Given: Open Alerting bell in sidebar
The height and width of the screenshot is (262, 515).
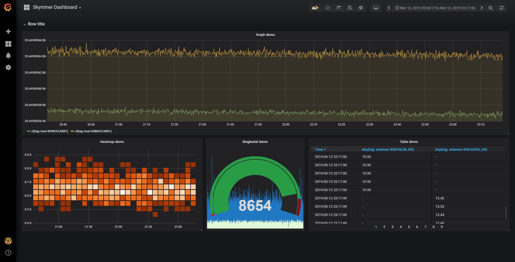Looking at the screenshot, I should pos(8,56).
